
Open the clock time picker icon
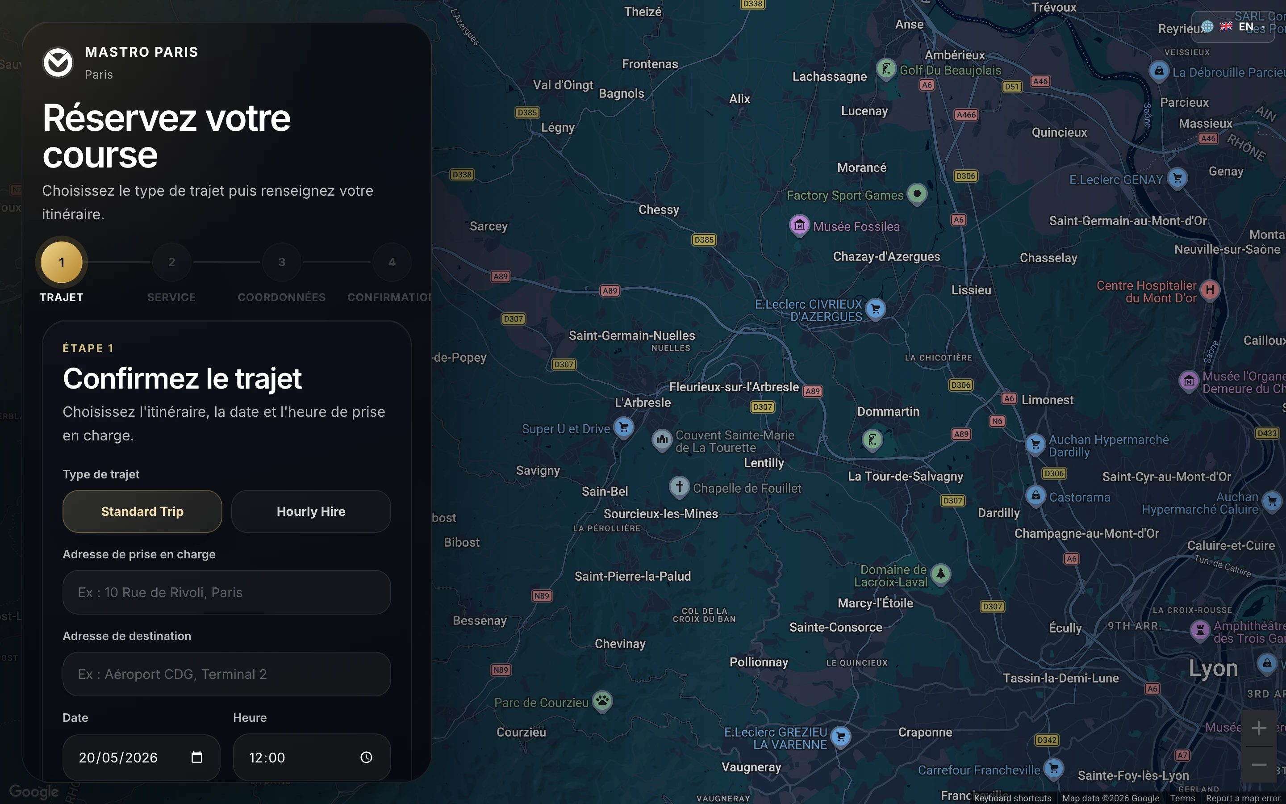click(x=366, y=757)
